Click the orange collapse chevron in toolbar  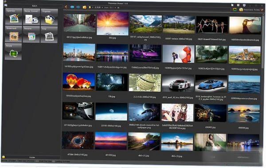point(66,7)
